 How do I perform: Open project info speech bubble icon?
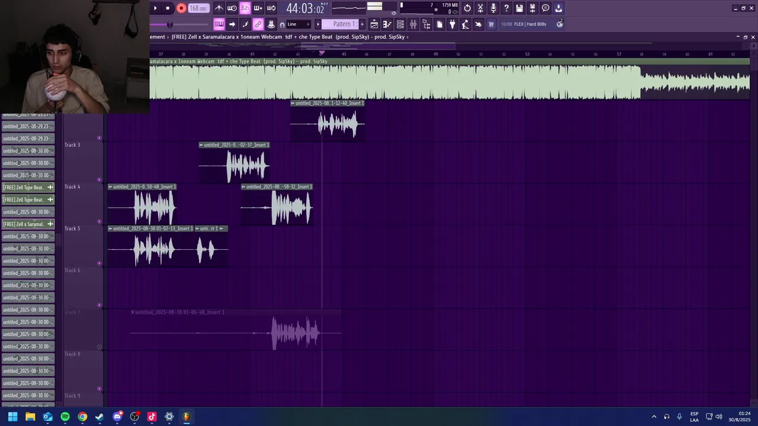(545, 8)
